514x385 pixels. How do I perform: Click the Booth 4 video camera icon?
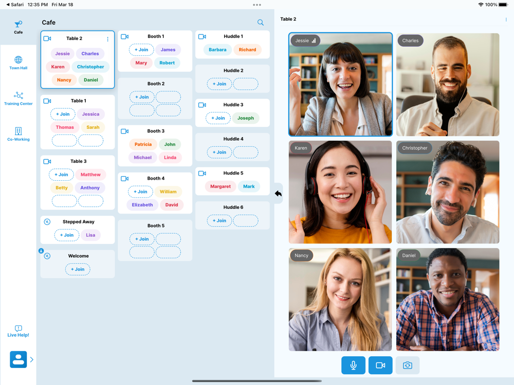[x=124, y=179]
